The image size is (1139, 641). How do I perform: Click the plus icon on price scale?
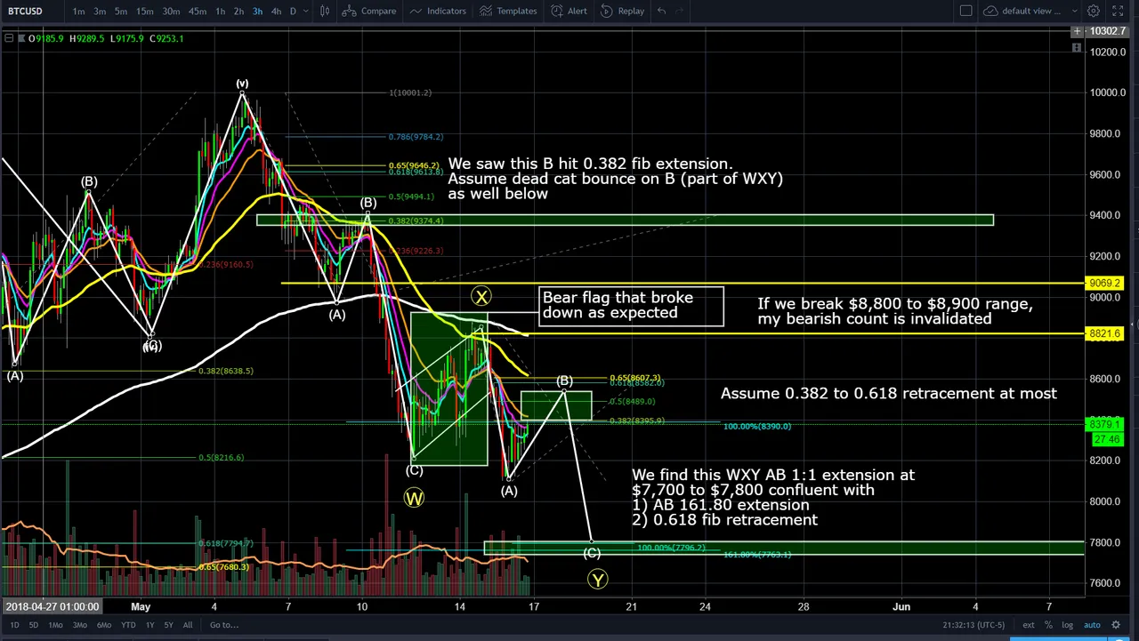tap(1077, 31)
